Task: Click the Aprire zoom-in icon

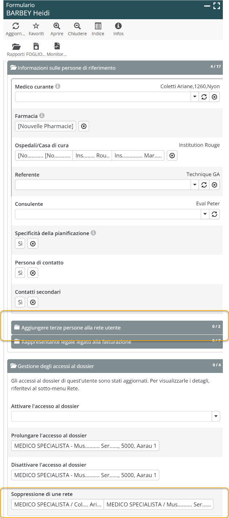Action: [x=57, y=26]
